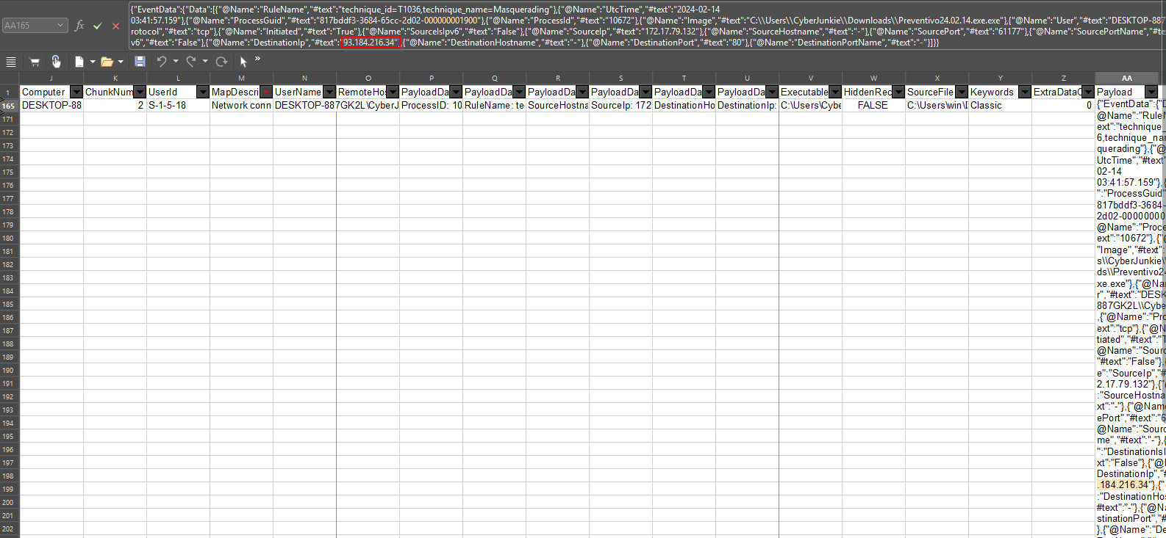Show more toolbar commands chevron

(257, 59)
